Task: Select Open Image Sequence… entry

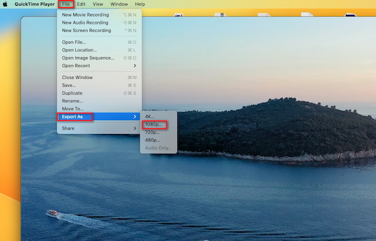Action: 99,58
